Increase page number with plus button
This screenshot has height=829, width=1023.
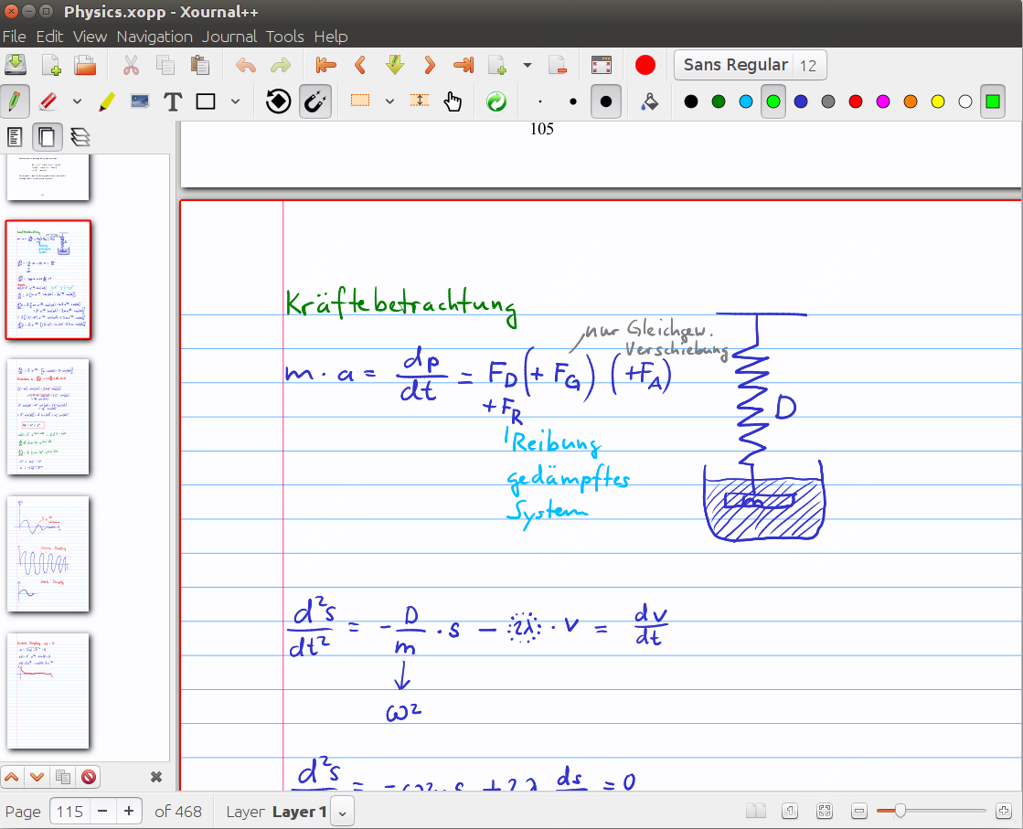130,812
